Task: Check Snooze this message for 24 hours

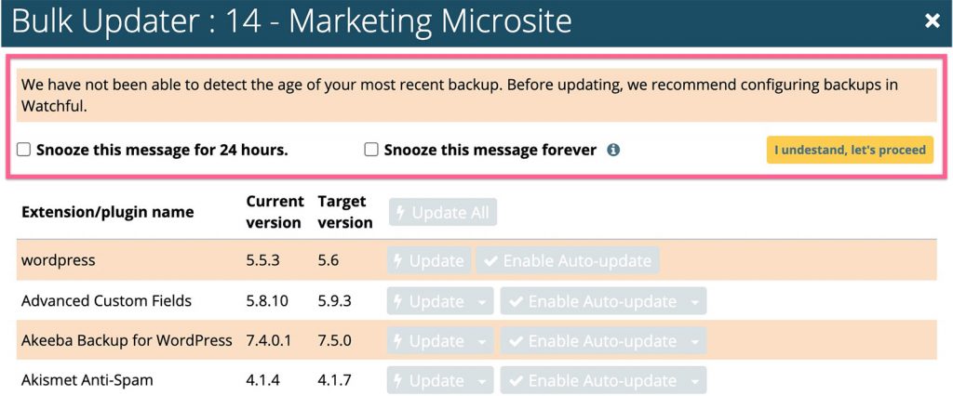Action: (23, 150)
